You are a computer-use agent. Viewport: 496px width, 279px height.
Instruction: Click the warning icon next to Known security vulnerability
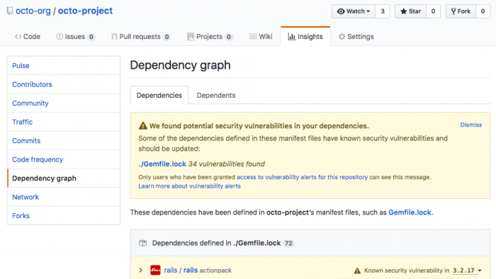357,271
